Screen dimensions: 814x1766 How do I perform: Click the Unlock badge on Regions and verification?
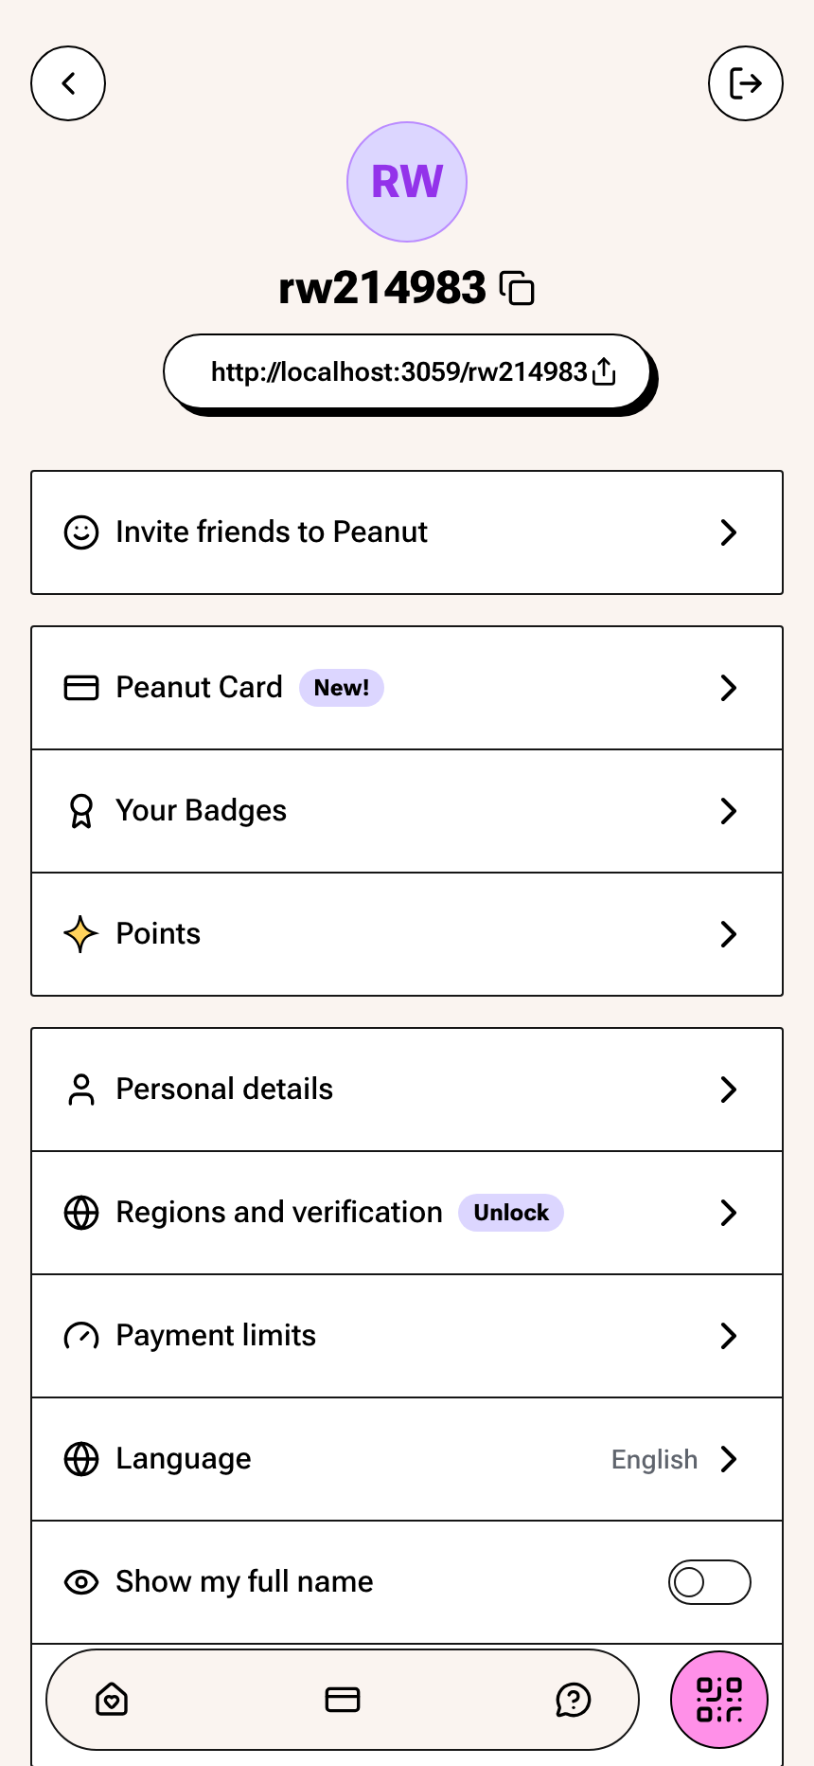(x=511, y=1213)
